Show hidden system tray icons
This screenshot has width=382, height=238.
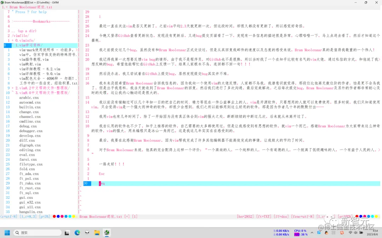tap(312, 233)
